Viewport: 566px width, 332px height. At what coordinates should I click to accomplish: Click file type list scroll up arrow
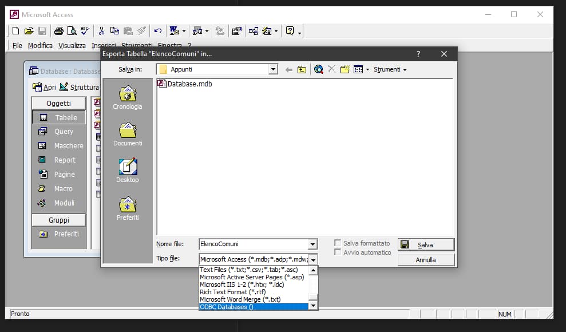pyautogui.click(x=313, y=270)
